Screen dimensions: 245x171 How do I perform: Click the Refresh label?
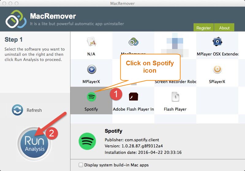point(34,110)
